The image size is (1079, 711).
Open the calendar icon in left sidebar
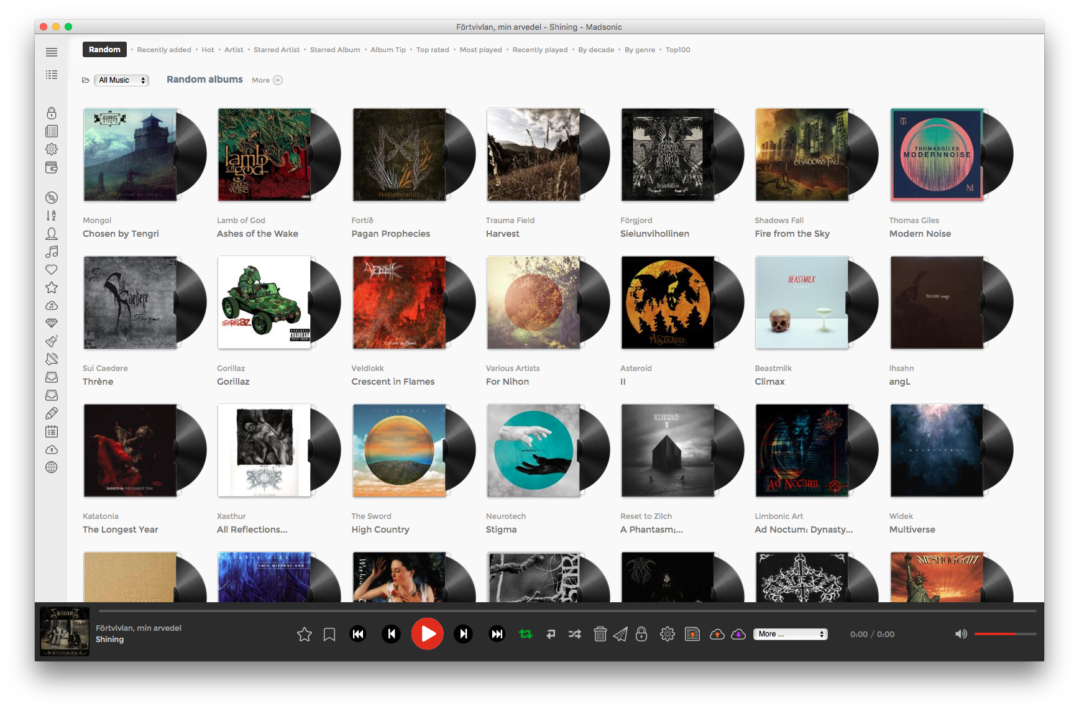tap(52, 431)
